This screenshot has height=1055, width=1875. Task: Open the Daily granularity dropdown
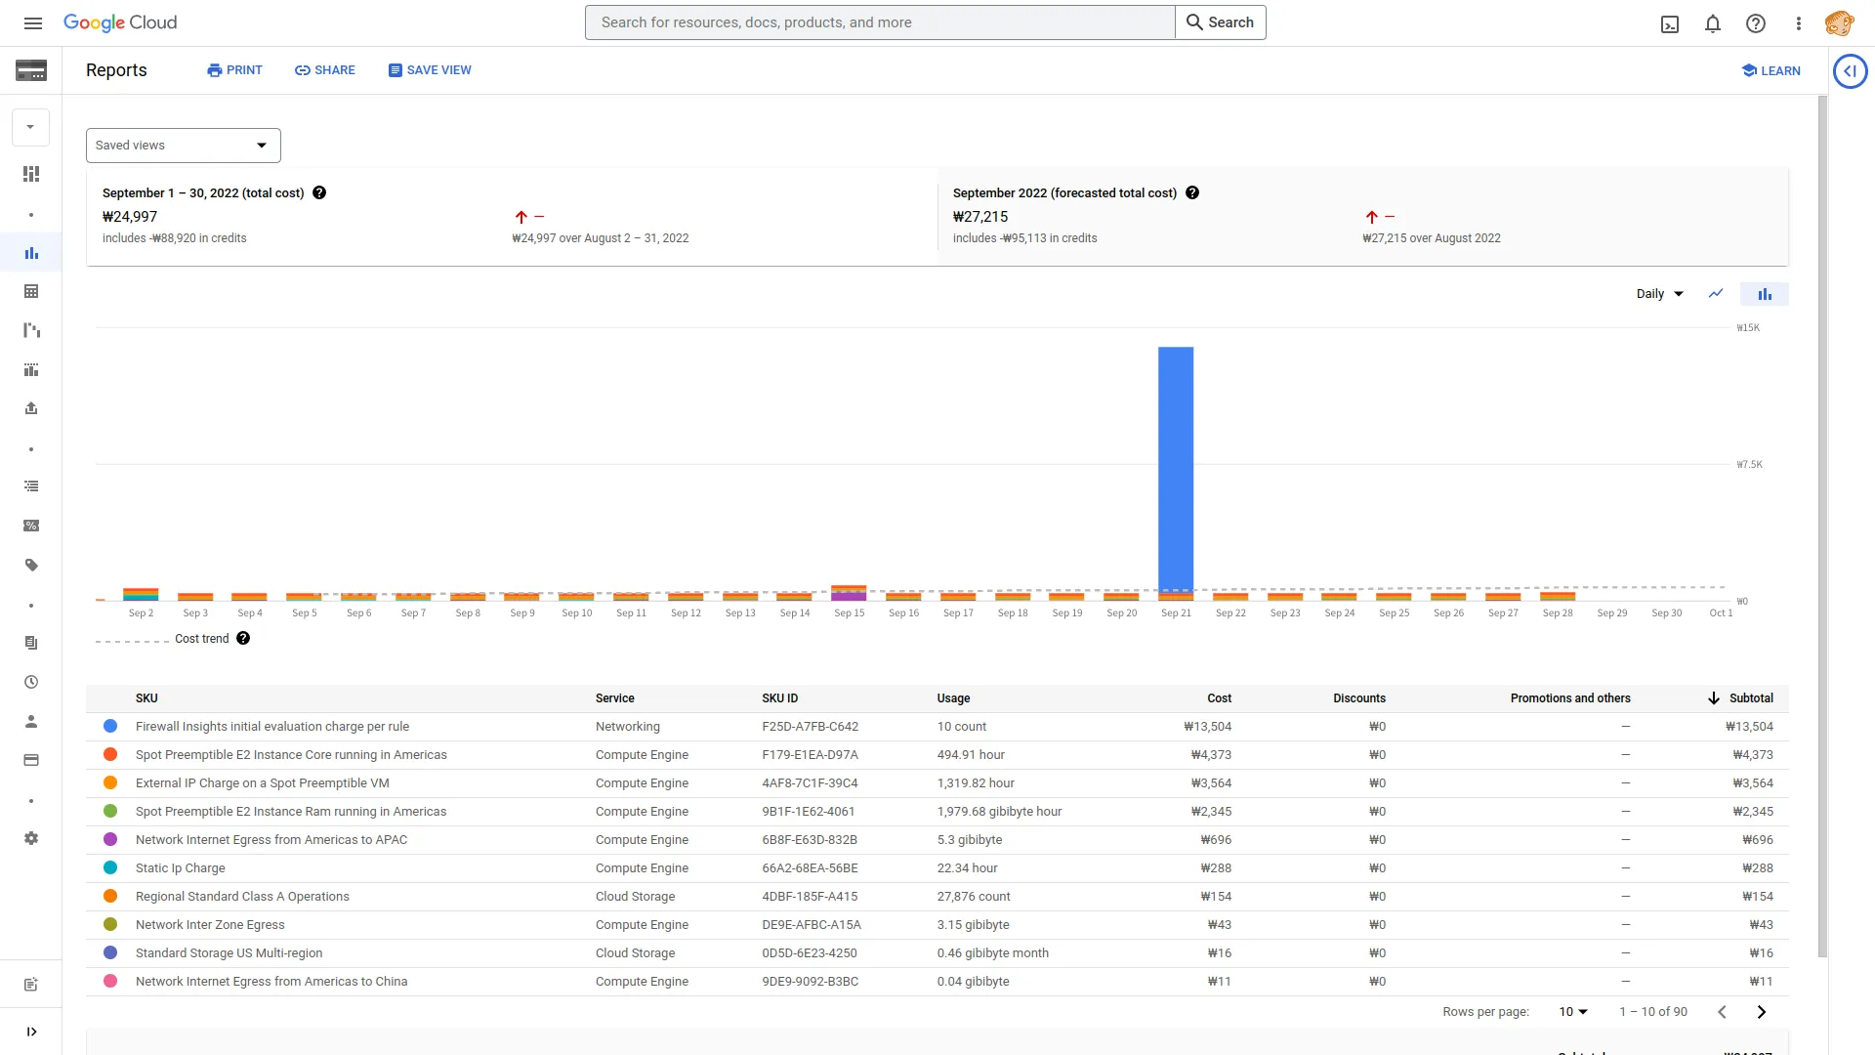[1660, 294]
